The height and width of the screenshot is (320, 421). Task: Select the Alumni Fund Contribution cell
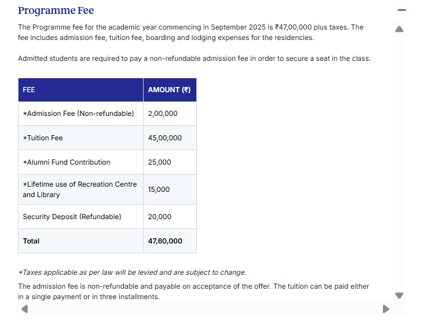click(67, 162)
